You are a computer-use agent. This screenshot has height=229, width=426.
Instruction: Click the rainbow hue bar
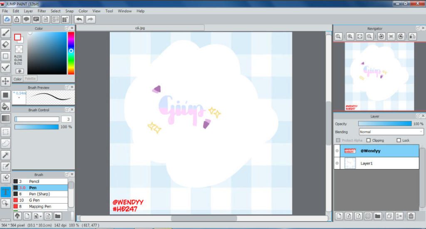click(71, 53)
